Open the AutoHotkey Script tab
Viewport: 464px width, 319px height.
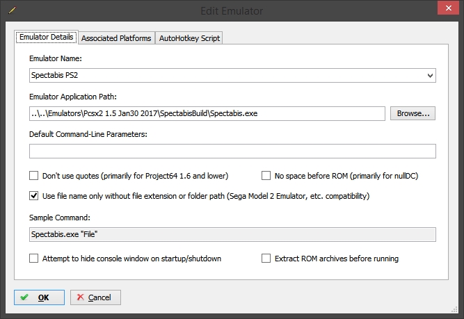pyautogui.click(x=189, y=38)
